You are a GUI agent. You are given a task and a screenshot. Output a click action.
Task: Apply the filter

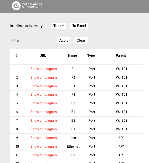[x=64, y=40]
